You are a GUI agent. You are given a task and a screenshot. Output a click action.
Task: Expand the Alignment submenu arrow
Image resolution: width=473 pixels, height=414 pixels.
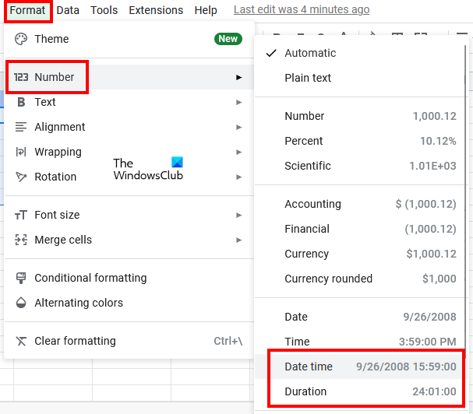click(x=239, y=127)
